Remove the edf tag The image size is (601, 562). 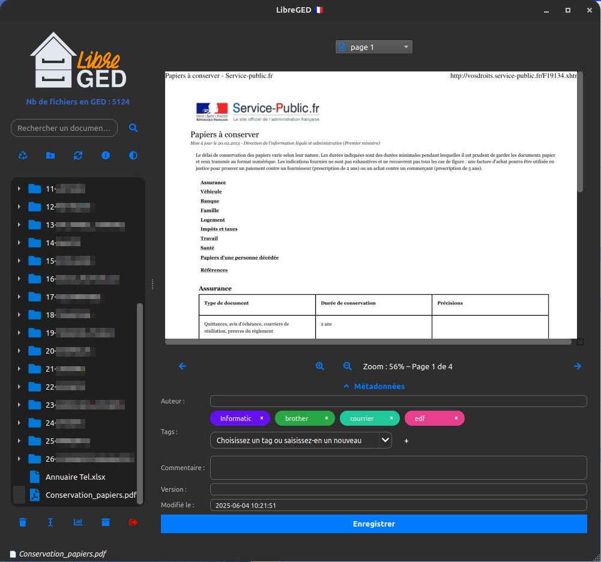456,418
